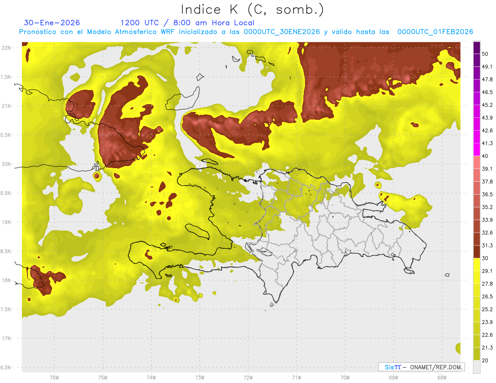Click the "71W" longitude label
This screenshot has height=383, width=496.
pyautogui.click(x=296, y=377)
